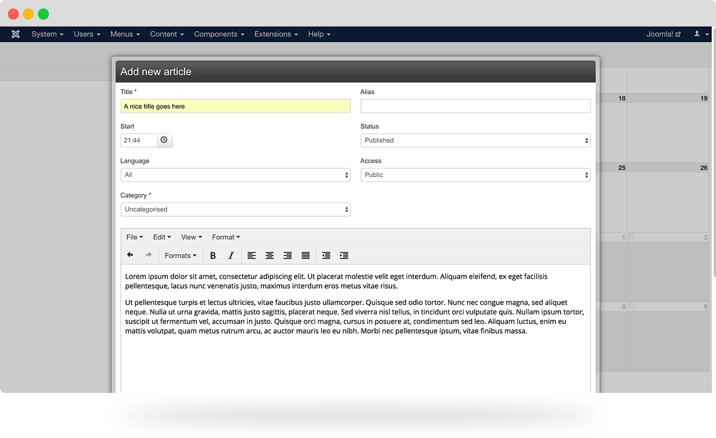The height and width of the screenshot is (438, 716).
Task: Expand the Language dropdown set to All
Action: (236, 175)
